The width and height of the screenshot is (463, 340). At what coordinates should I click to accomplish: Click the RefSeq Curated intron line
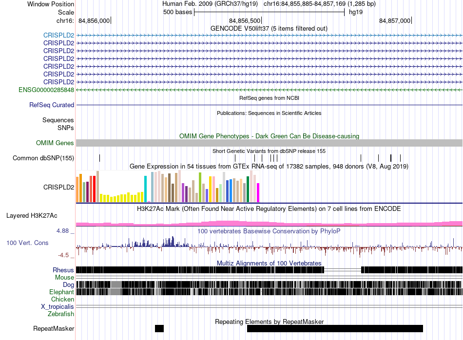point(270,105)
